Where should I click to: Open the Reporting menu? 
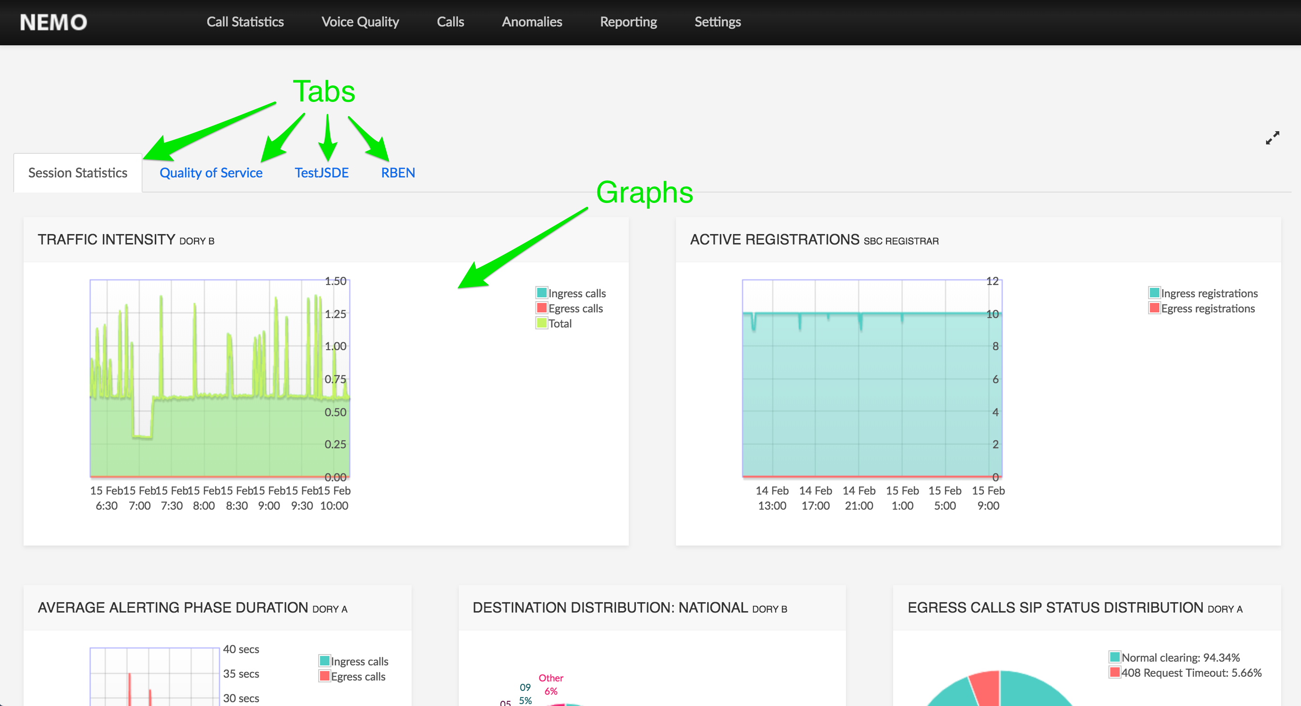tap(628, 22)
